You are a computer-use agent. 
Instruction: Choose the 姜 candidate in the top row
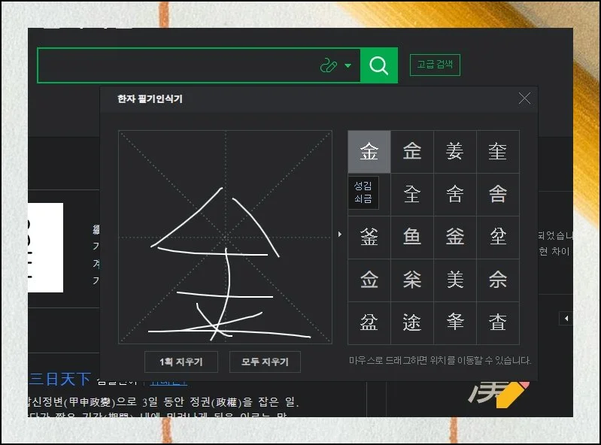454,152
